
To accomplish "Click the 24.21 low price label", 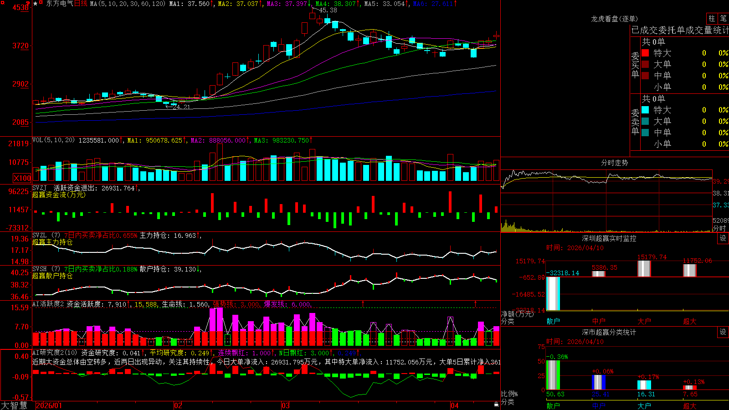I will coord(181,107).
